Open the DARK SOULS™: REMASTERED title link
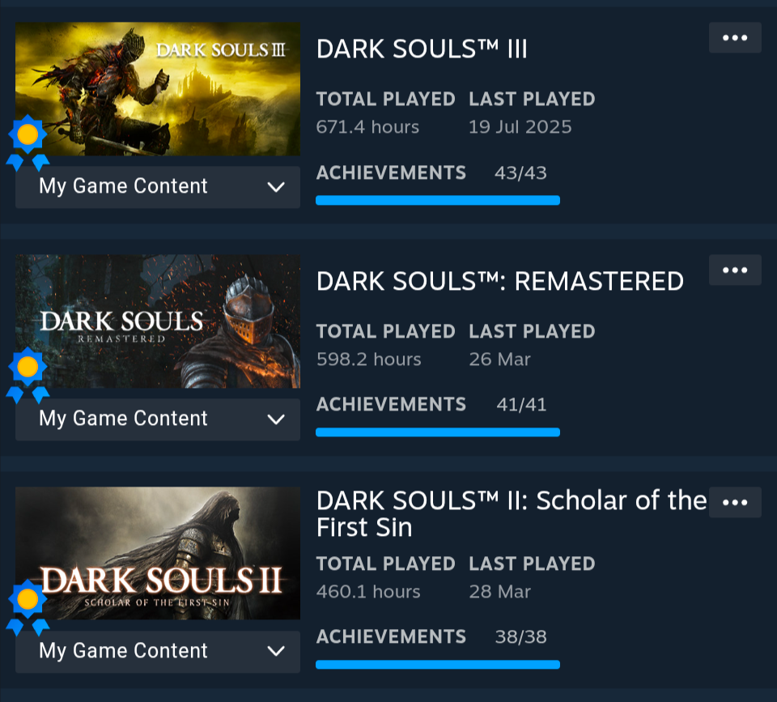The height and width of the screenshot is (702, 777). [x=499, y=282]
